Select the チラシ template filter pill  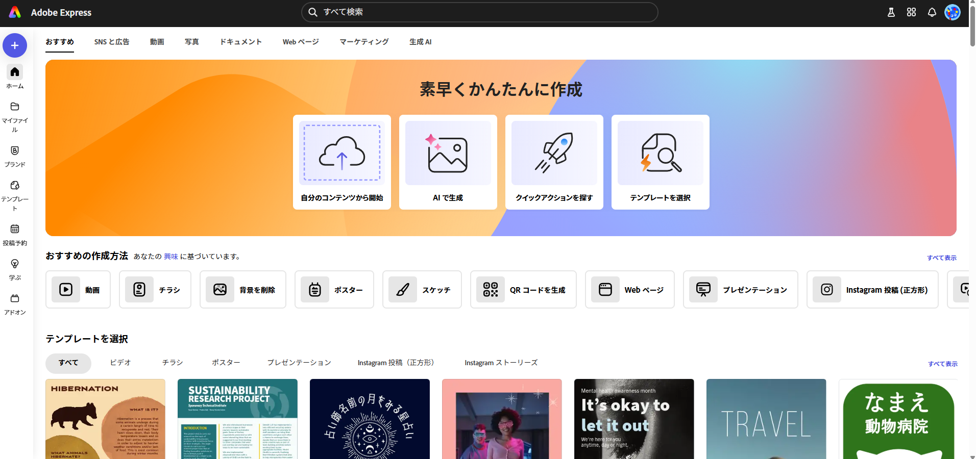[172, 363]
